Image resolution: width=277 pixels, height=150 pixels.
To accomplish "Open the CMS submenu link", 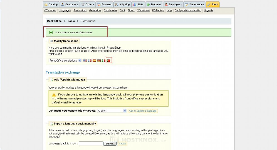I will pos(122,10).
